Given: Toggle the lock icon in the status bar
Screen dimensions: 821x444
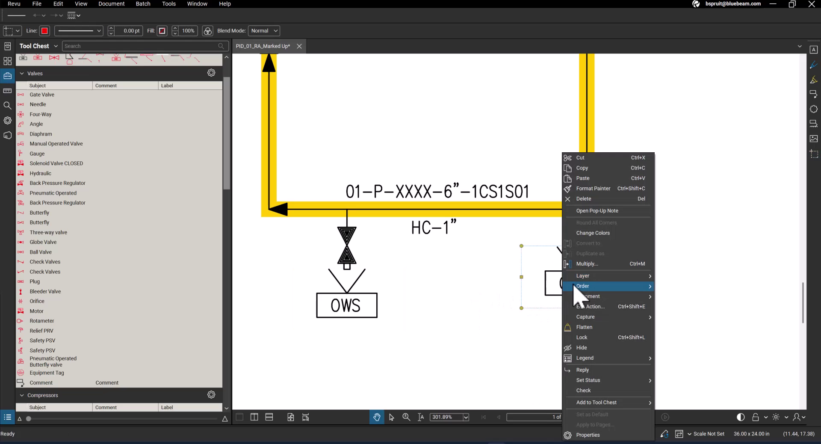Looking at the screenshot, I should (756, 417).
